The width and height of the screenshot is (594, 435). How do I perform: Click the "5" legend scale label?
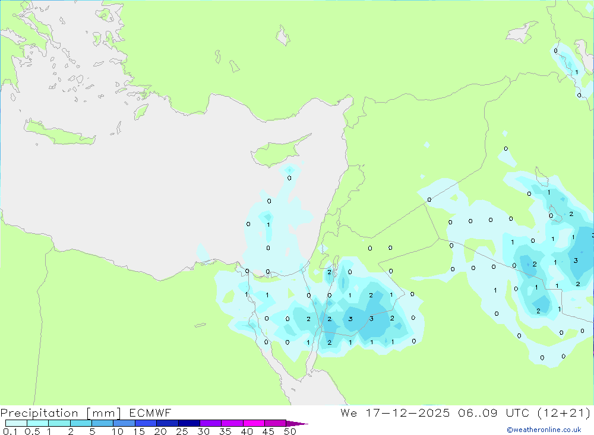[92, 431]
